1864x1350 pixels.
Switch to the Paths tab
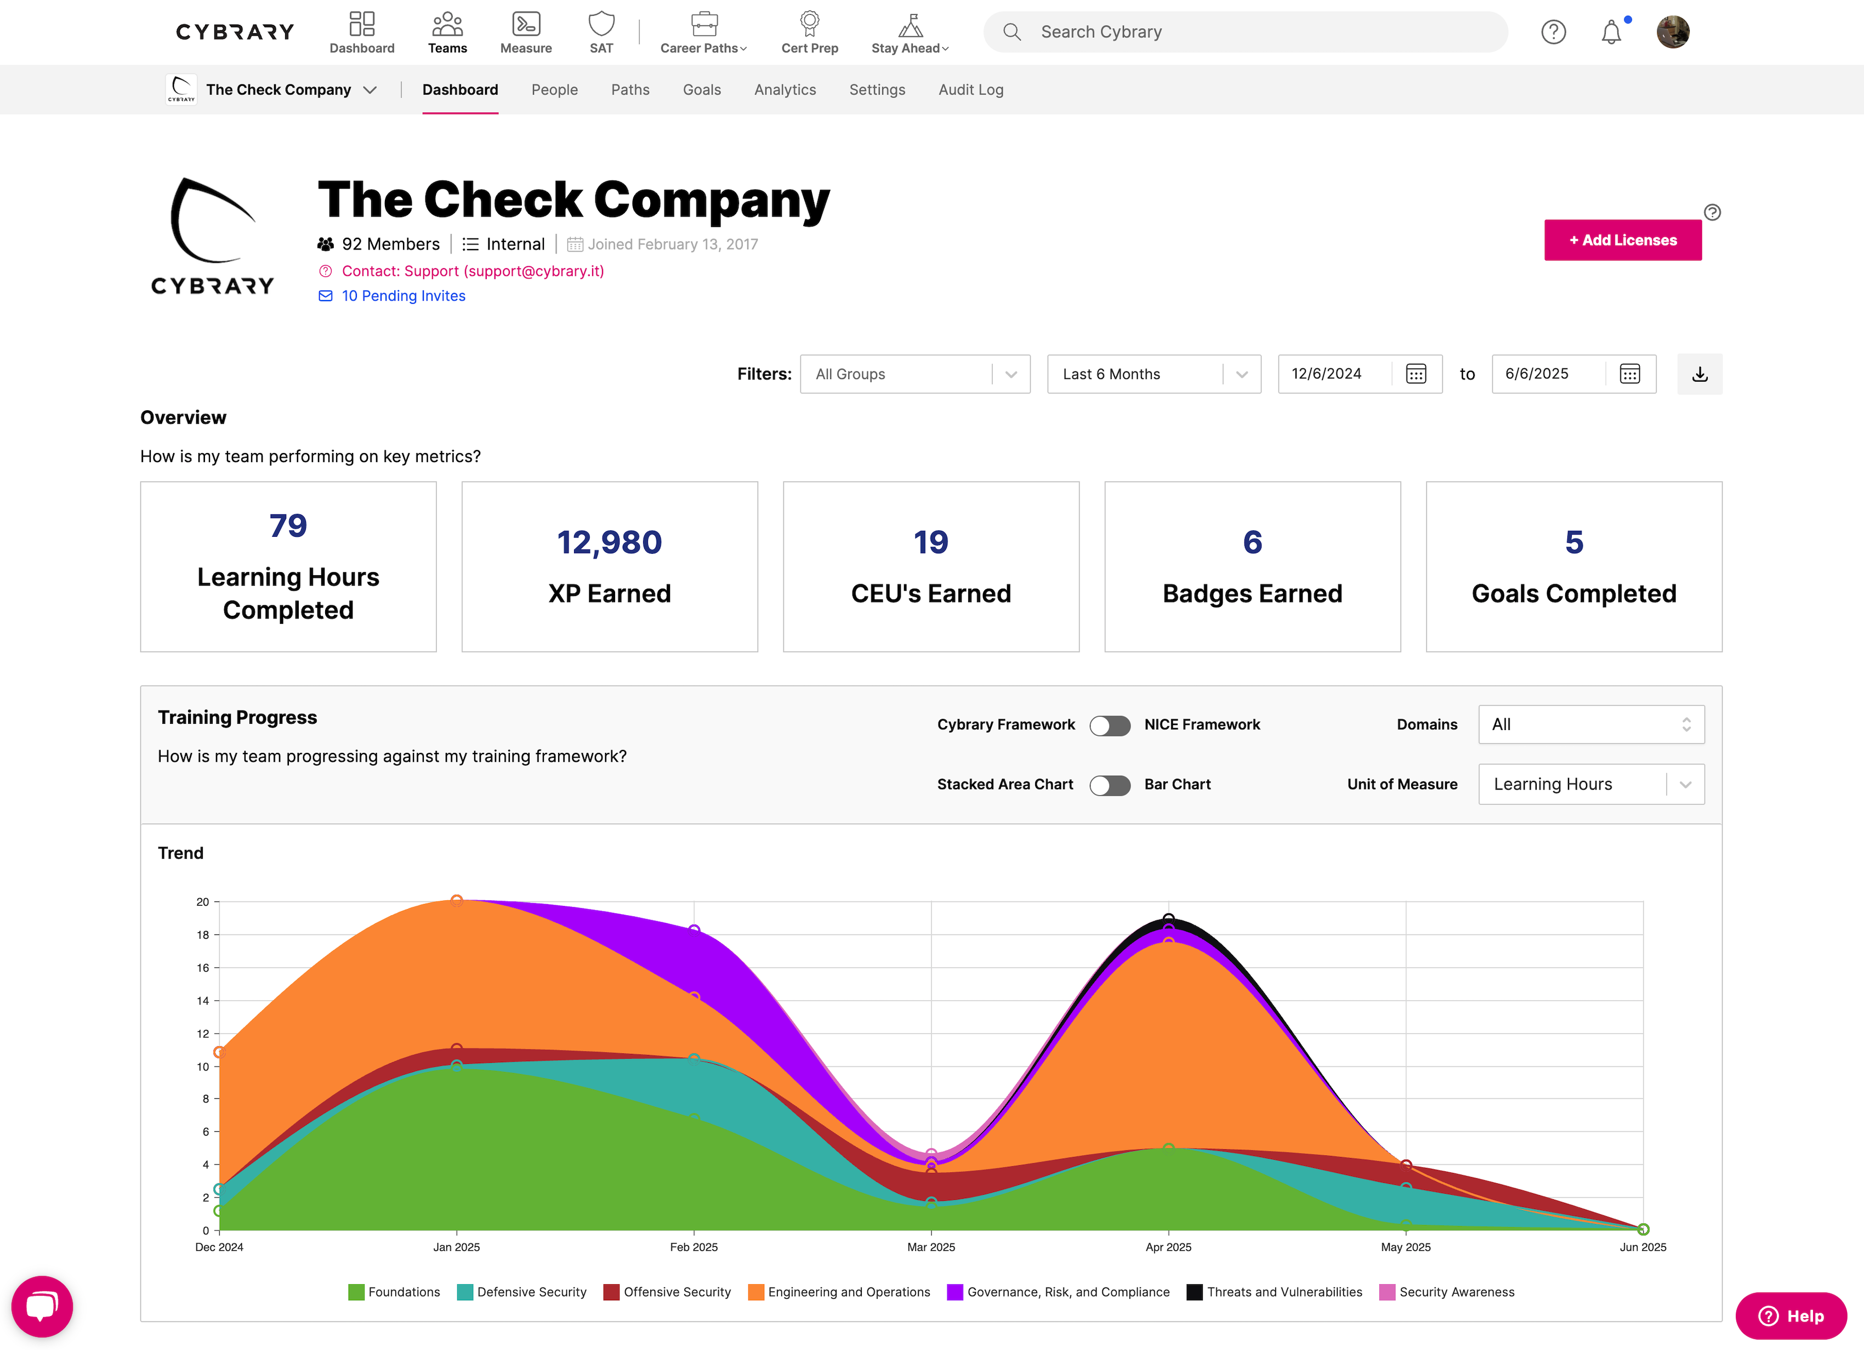click(x=630, y=89)
